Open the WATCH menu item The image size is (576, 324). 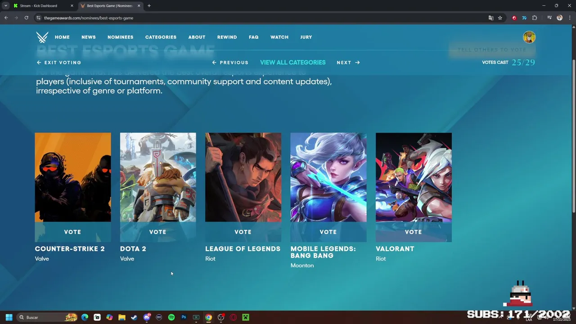pyautogui.click(x=279, y=37)
